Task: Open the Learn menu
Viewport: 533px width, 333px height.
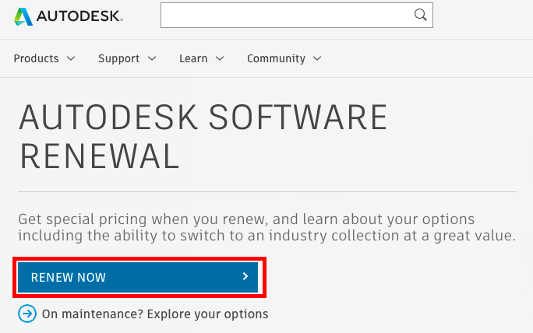Action: (x=193, y=58)
